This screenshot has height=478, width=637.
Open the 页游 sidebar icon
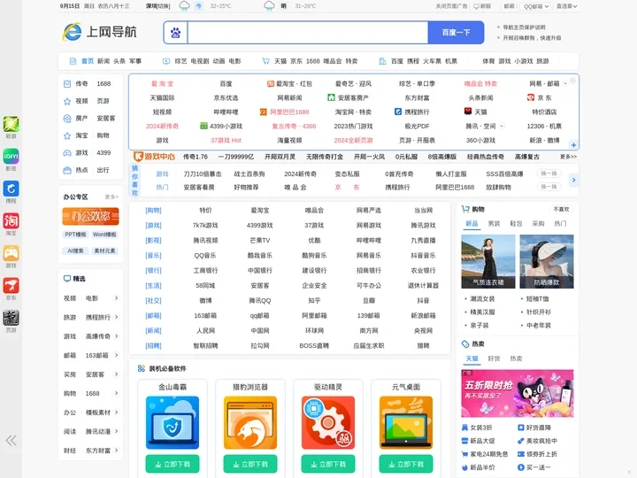pyautogui.click(x=11, y=318)
